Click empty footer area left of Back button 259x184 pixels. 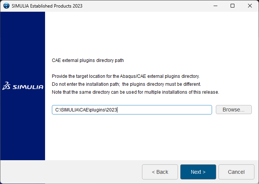[72, 172]
